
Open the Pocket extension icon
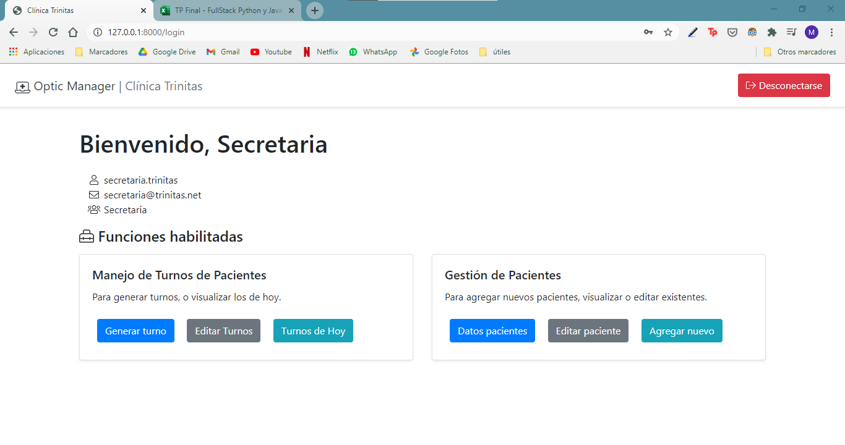click(732, 32)
